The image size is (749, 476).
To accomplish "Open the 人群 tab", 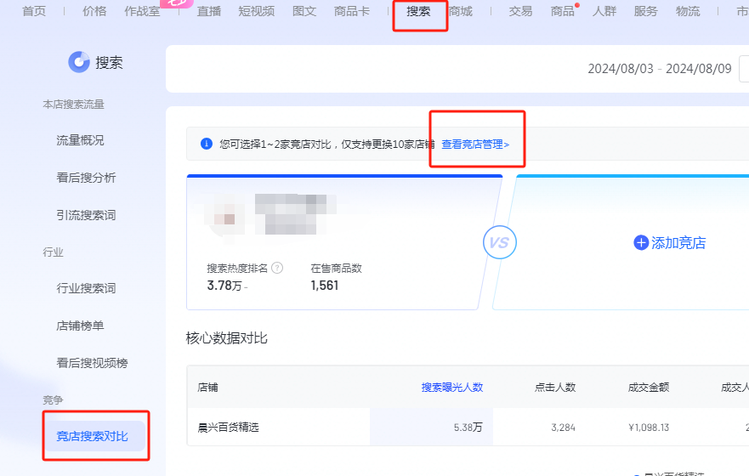I will (x=604, y=11).
